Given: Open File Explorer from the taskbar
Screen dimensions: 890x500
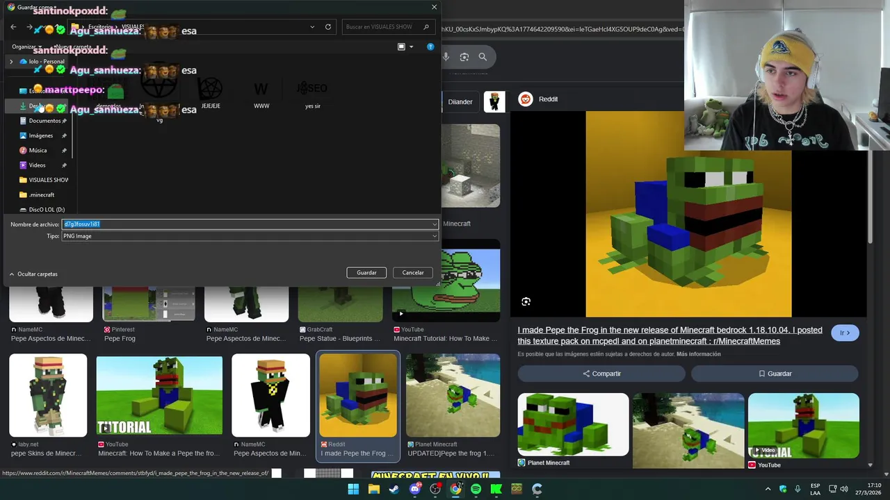Looking at the screenshot, I should click(x=373, y=489).
